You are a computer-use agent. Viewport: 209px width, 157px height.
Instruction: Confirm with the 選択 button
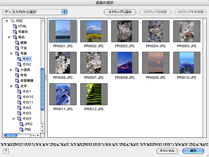point(193,151)
